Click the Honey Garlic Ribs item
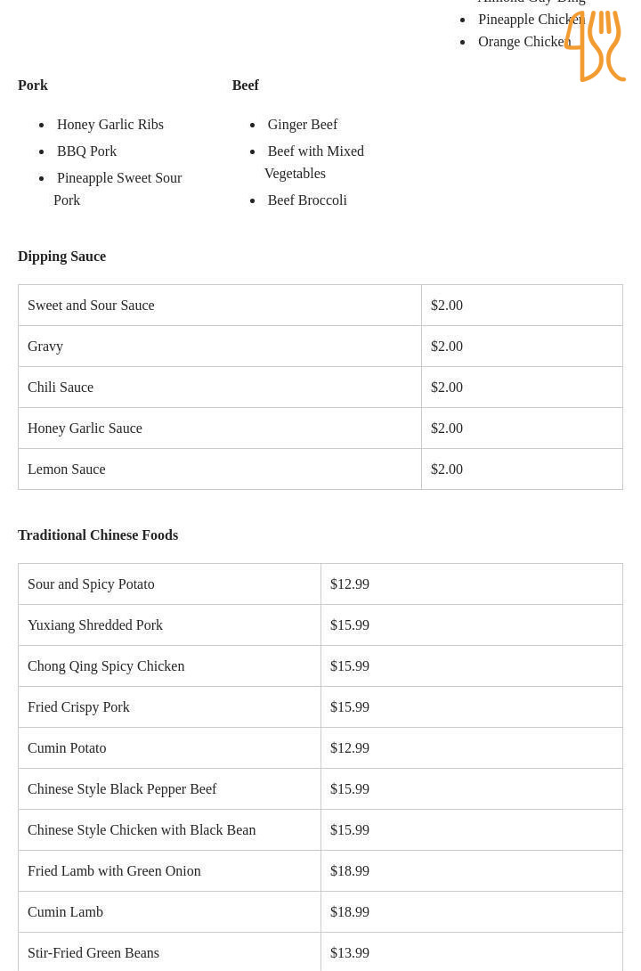 pos(110,125)
